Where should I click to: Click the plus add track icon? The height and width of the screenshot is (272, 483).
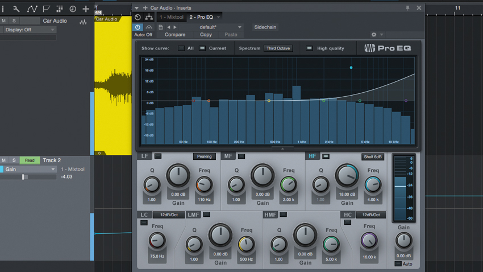[x=86, y=9]
